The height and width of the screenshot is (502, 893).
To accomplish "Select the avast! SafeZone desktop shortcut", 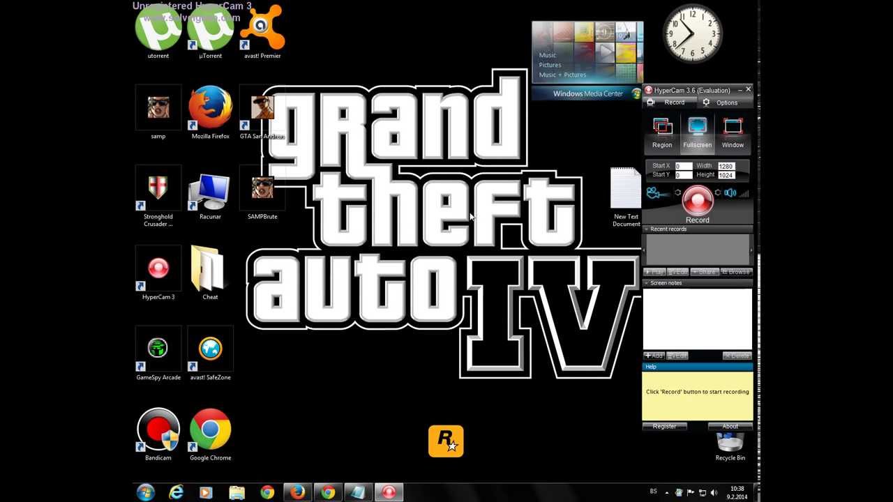I will [x=210, y=353].
